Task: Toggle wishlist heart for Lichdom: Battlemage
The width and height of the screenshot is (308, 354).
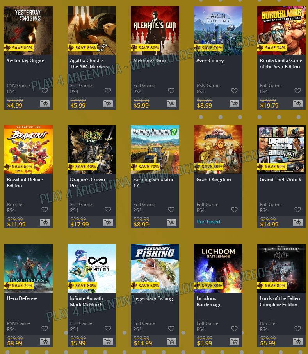Action: (x=234, y=329)
